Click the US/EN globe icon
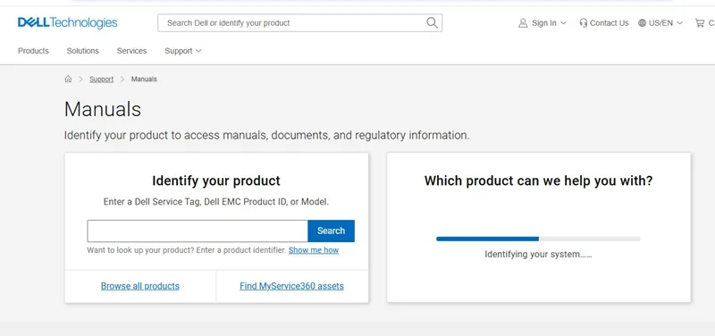Screen dimensions: 715x336 [x=642, y=23]
